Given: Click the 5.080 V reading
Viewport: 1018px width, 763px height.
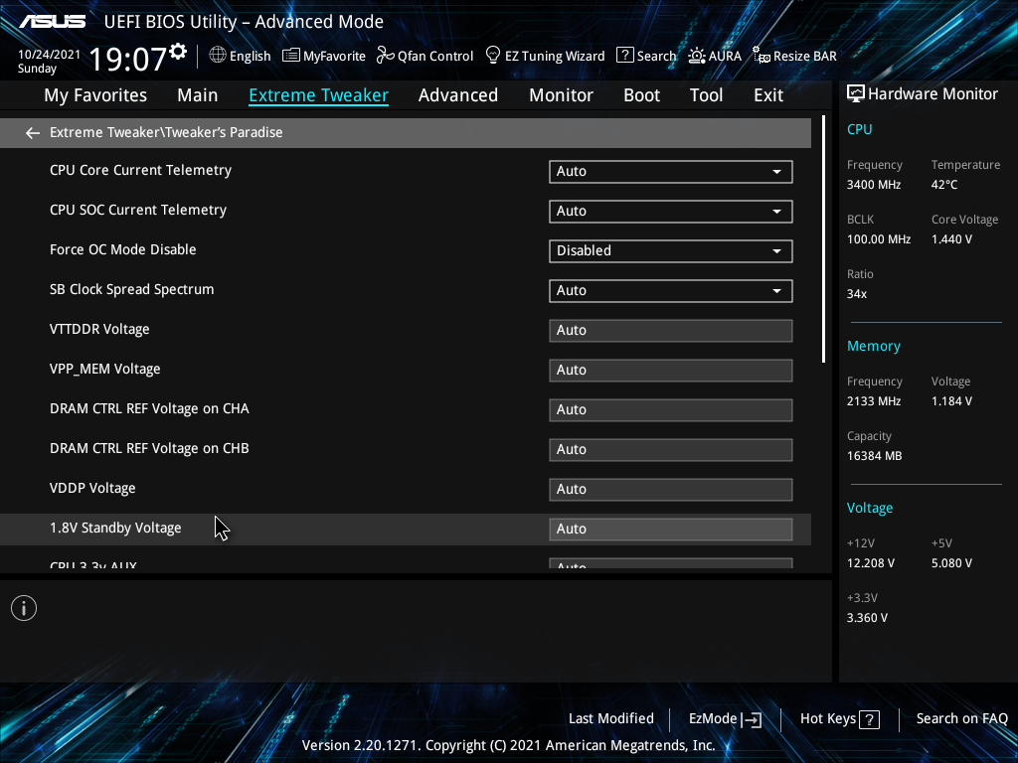Looking at the screenshot, I should coord(951,563).
